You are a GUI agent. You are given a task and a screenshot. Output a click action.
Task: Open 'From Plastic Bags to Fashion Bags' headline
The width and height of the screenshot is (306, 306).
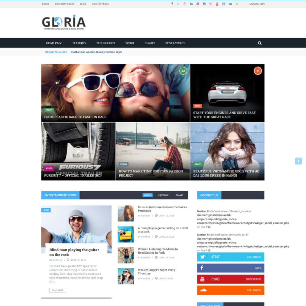tap(75, 117)
